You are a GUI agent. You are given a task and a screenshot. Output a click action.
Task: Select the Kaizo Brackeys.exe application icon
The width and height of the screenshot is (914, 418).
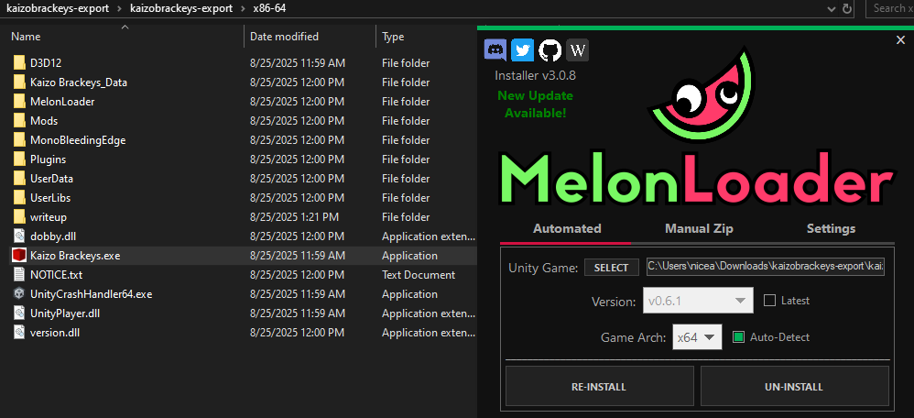19,256
